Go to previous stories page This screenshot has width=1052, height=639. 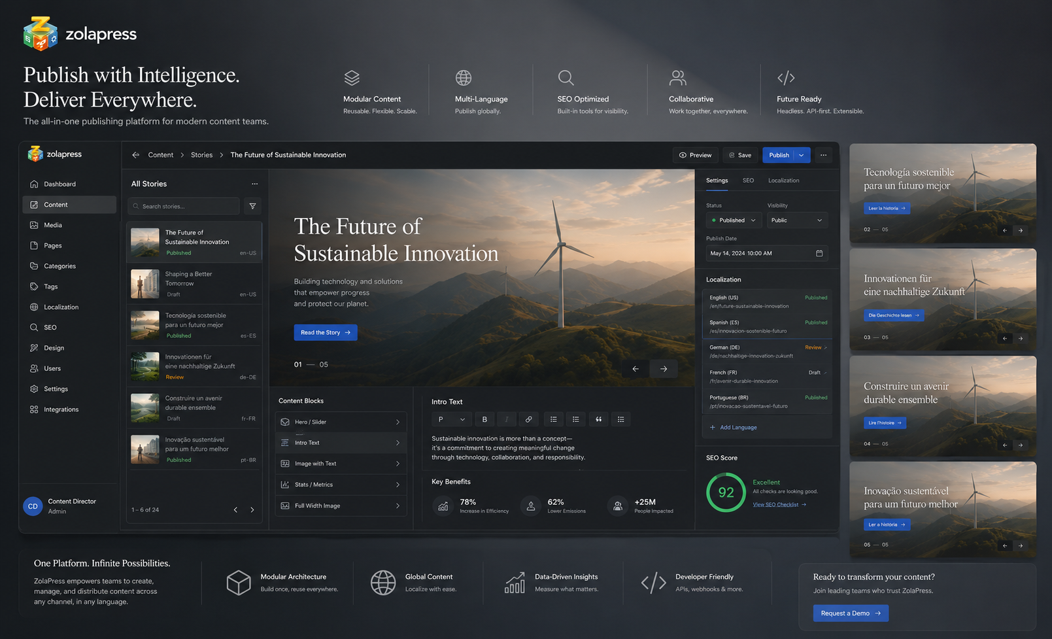click(x=235, y=509)
